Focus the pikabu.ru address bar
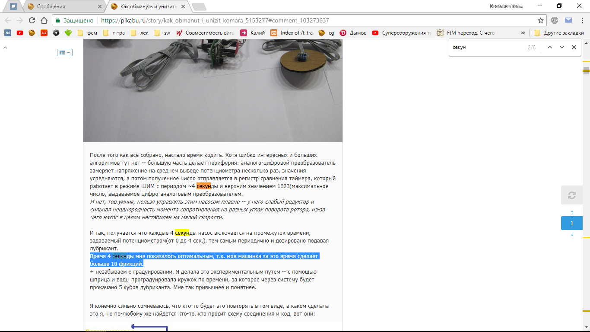The width and height of the screenshot is (590, 332). click(x=298, y=20)
